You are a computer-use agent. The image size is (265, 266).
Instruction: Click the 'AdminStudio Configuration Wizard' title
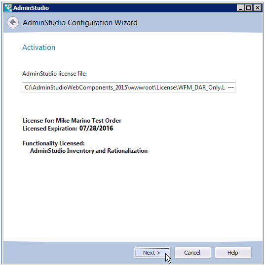click(x=80, y=23)
